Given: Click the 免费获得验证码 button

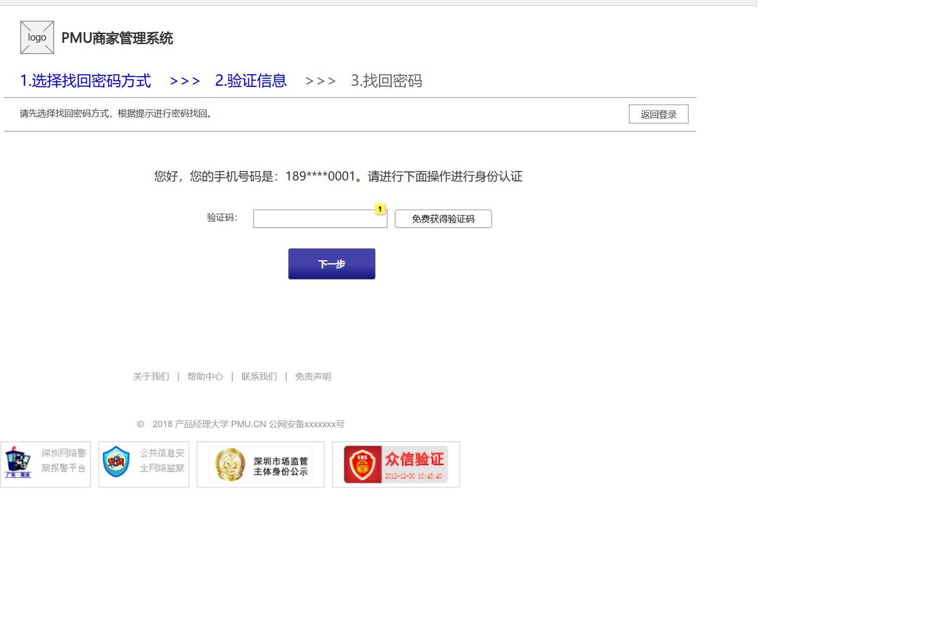Looking at the screenshot, I should [x=442, y=219].
